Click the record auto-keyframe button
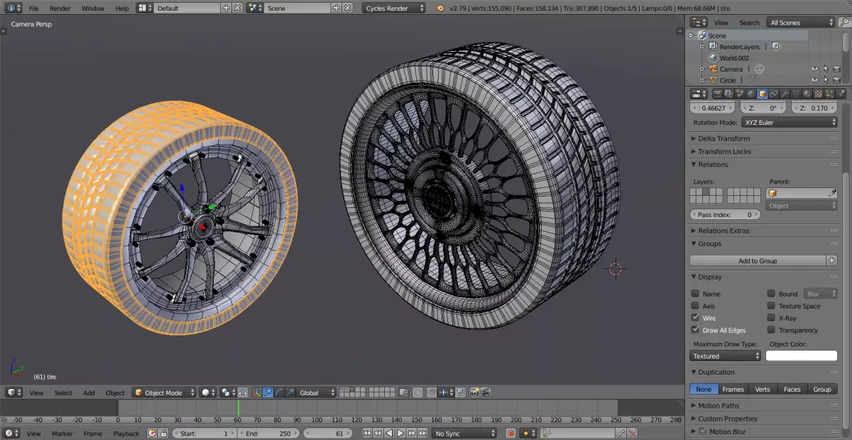The width and height of the screenshot is (852, 440). pyautogui.click(x=510, y=433)
